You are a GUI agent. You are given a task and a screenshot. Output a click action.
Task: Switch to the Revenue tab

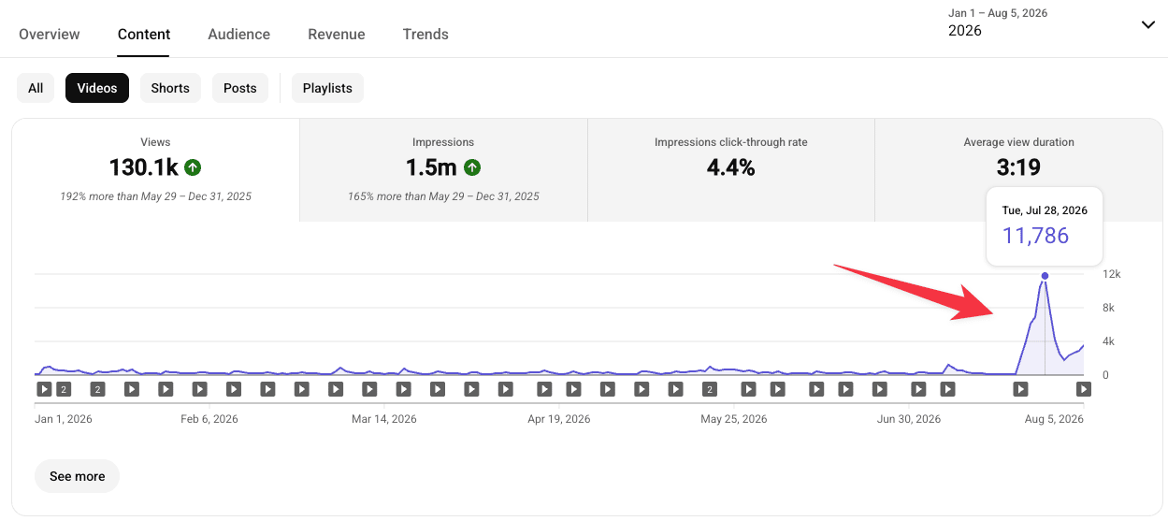[x=337, y=35]
